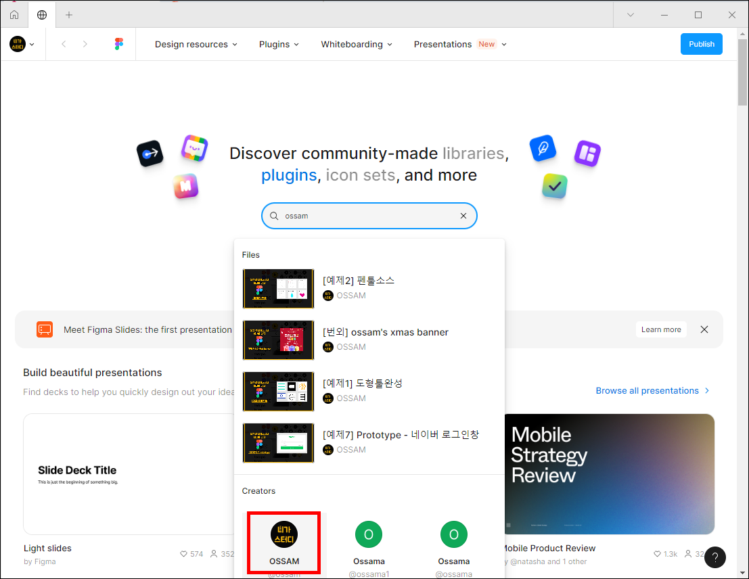Like Mobile Product Review via heart icon
This screenshot has height=579, width=749.
point(657,554)
